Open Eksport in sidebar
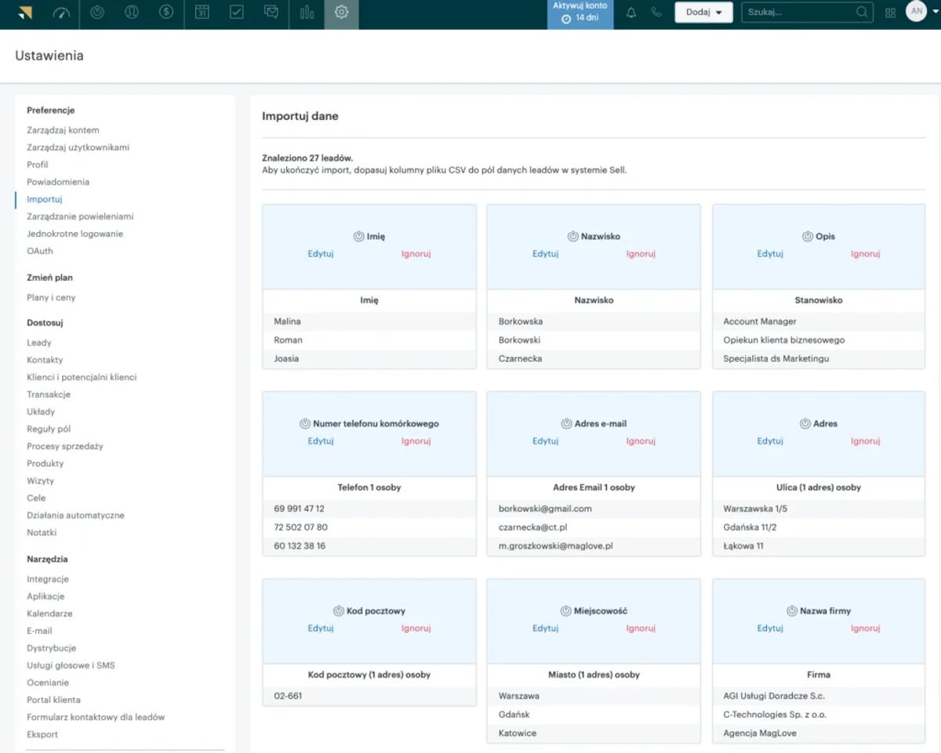The width and height of the screenshot is (941, 753). 42,734
